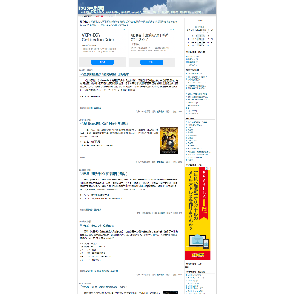Click the laptop envelope image in the yellow banner
This screenshot has width=294, height=294.
[198, 241]
